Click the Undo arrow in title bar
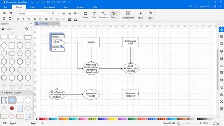 click(x=32, y=2)
